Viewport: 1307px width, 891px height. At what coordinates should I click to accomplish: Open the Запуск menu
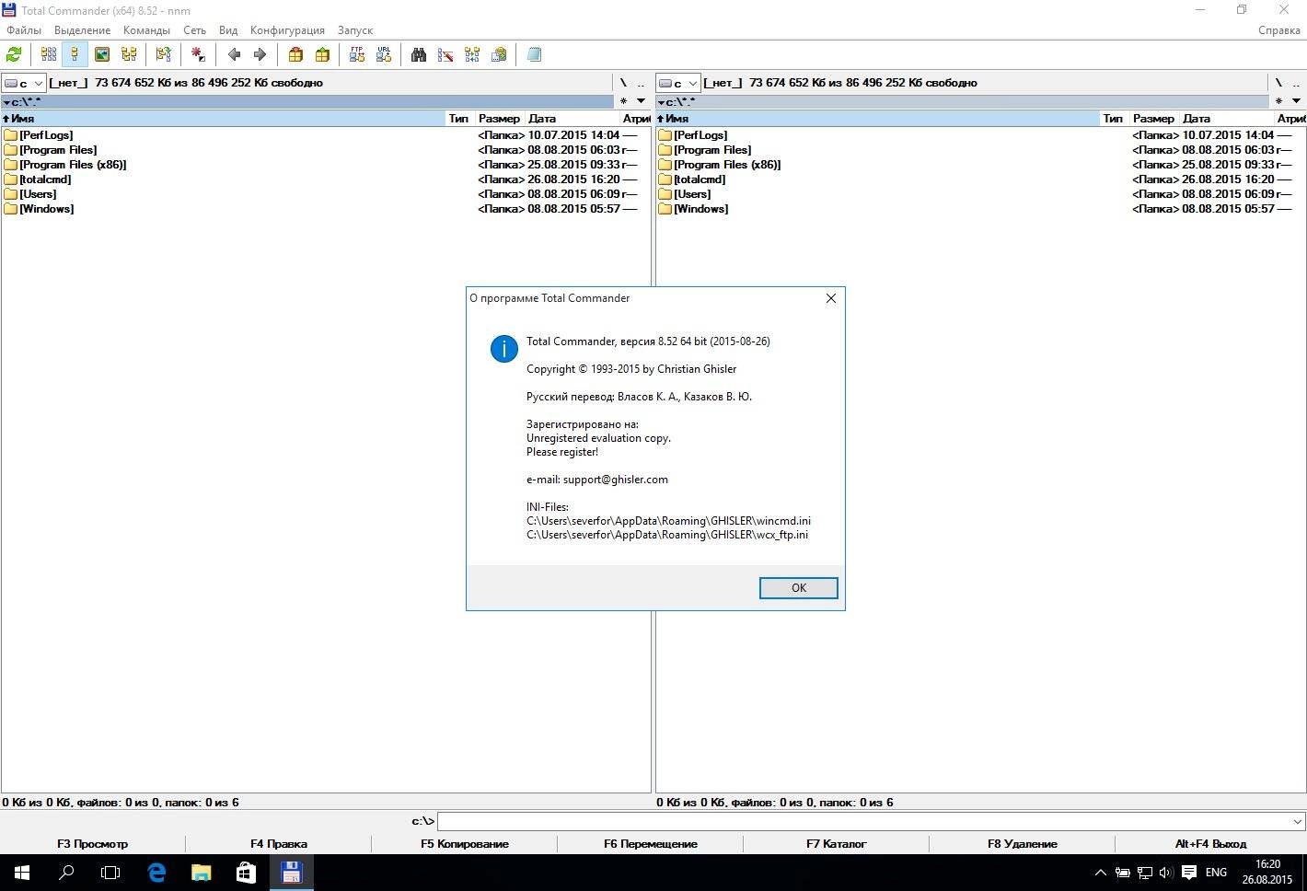click(x=355, y=30)
